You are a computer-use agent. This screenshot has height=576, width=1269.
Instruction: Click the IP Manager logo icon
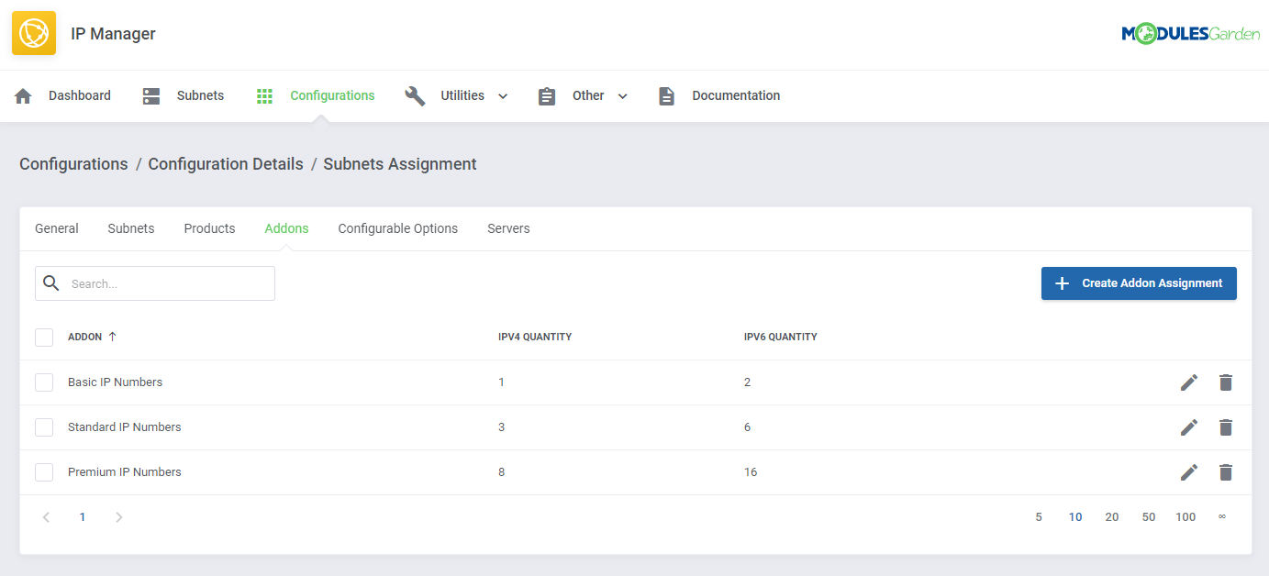click(33, 32)
